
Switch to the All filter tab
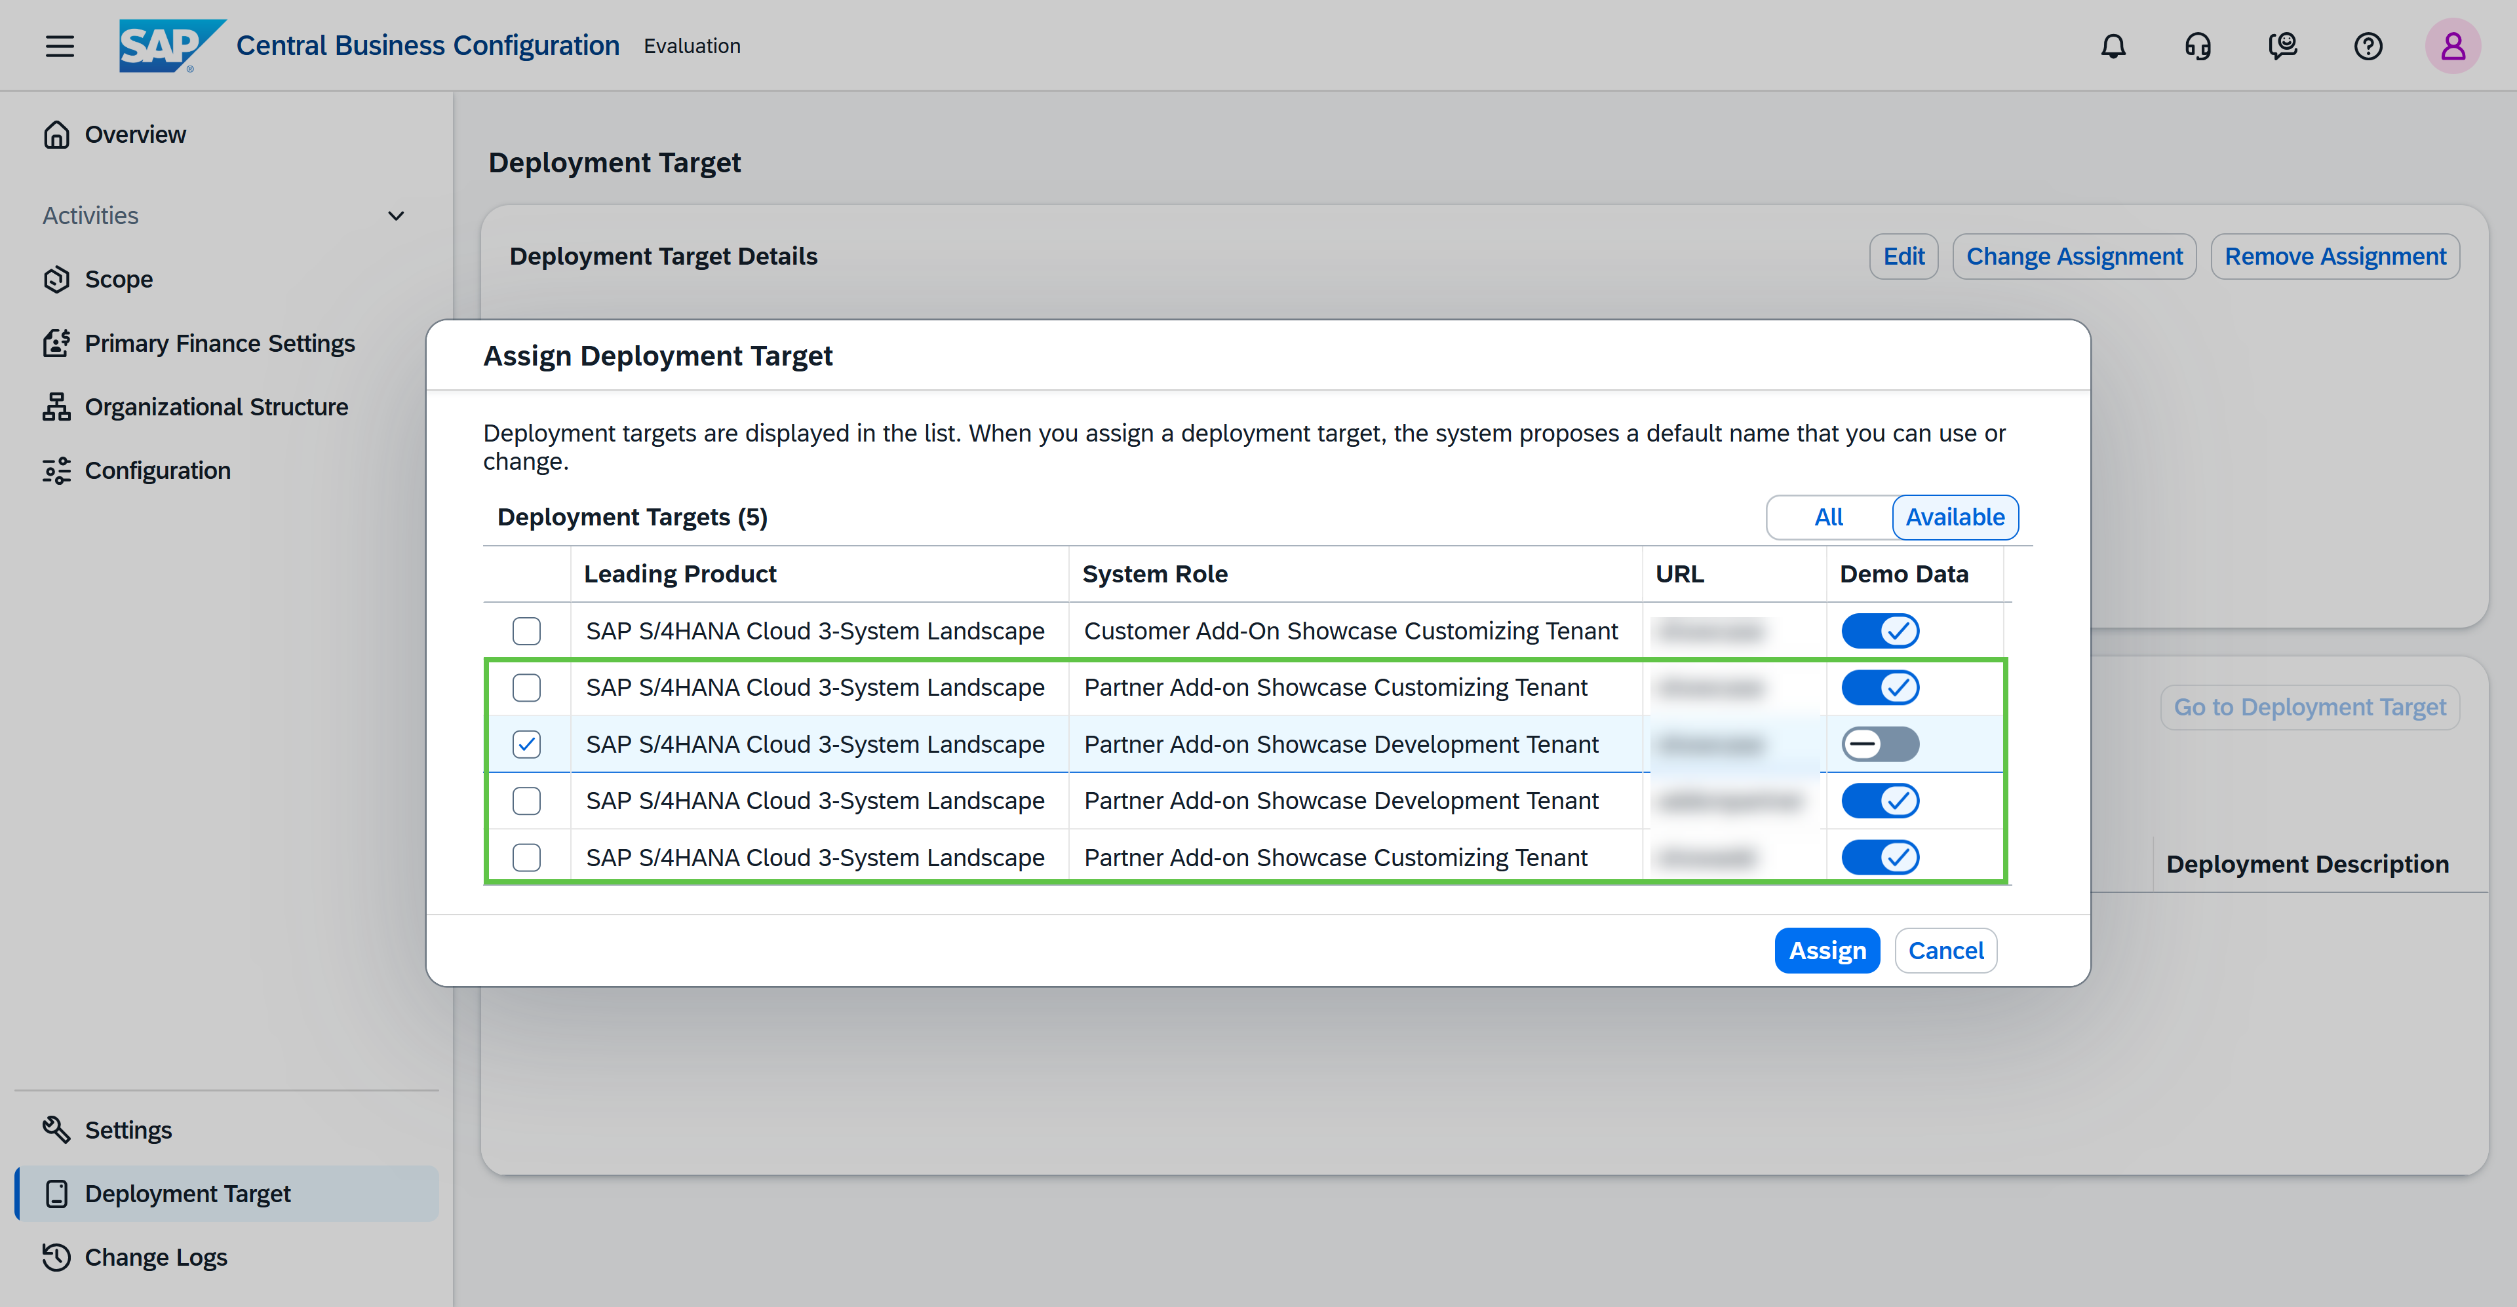1828,517
